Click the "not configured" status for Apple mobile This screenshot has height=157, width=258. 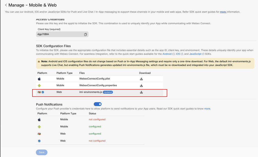click(x=97, y=119)
